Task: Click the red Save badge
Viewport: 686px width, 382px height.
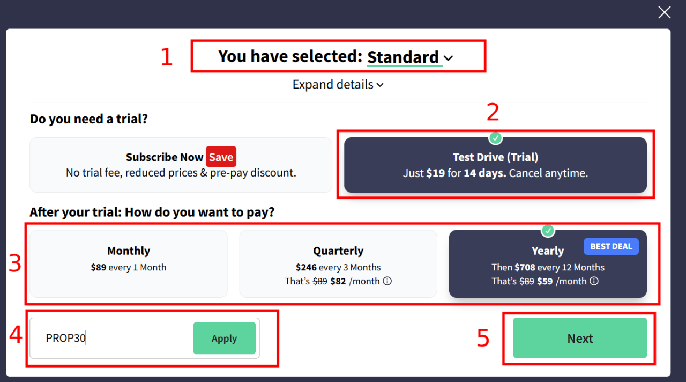Action: coord(221,157)
